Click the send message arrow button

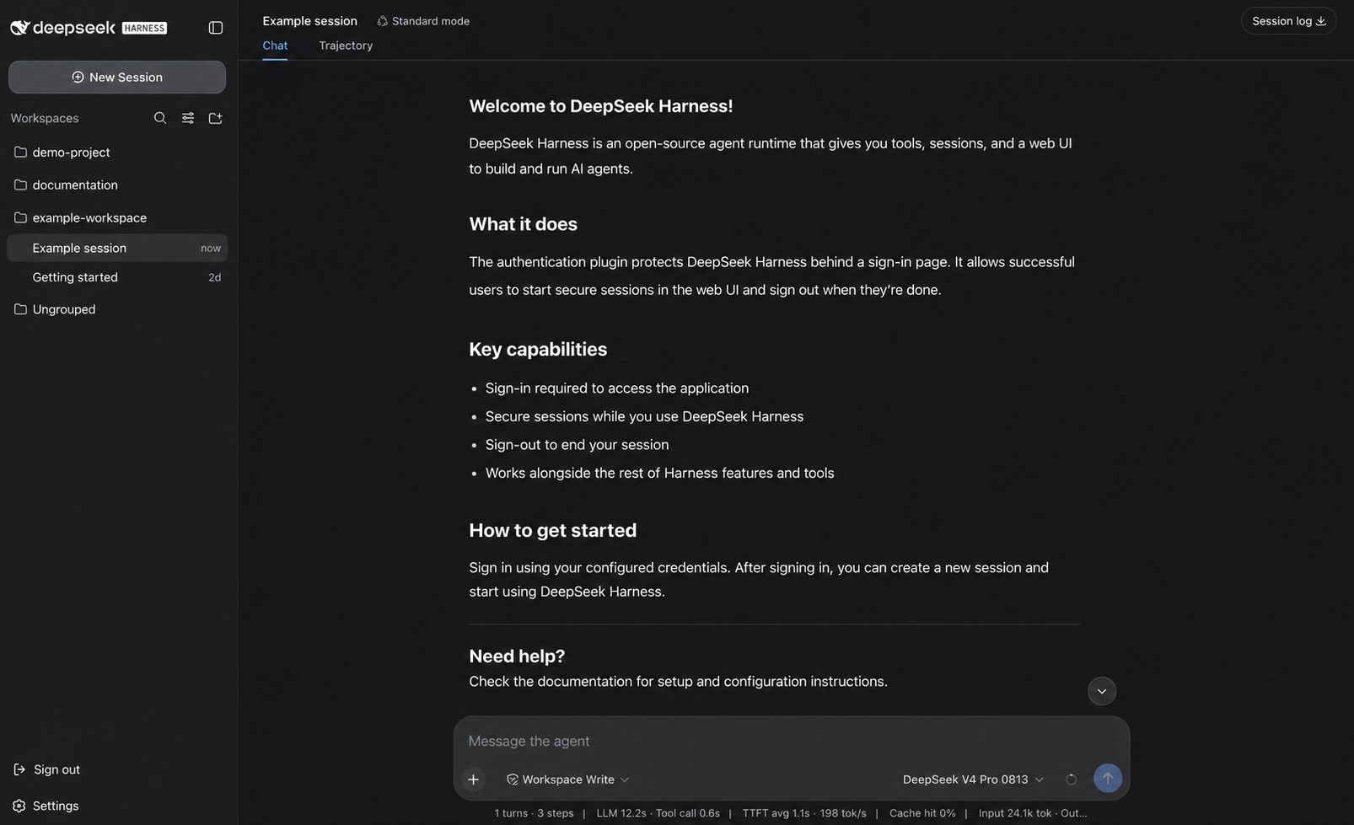tap(1108, 779)
